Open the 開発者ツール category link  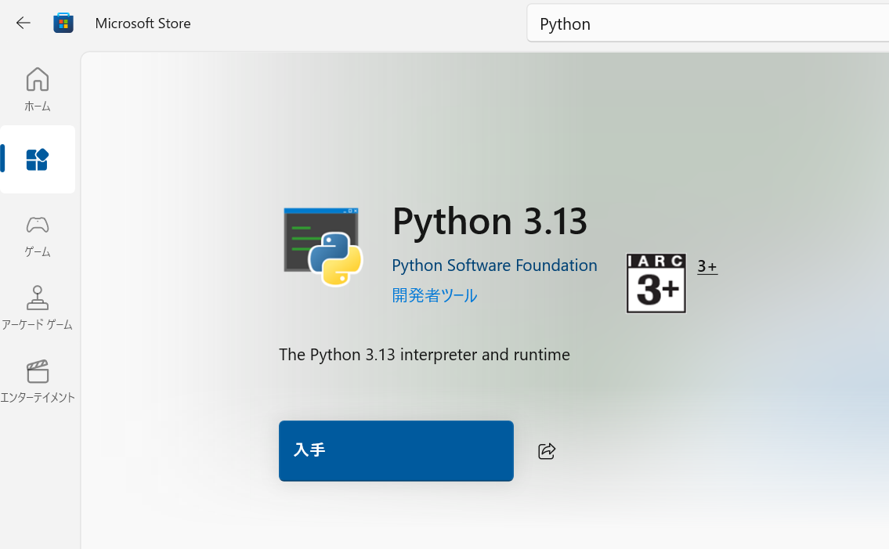[435, 295]
